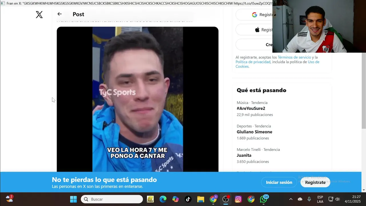The height and width of the screenshot is (206, 366).
Task: Open Instagram from taskbar
Action: coord(238,199)
